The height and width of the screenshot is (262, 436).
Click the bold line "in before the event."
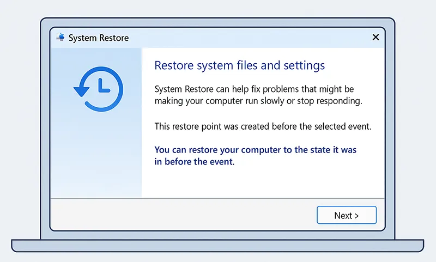coord(194,162)
